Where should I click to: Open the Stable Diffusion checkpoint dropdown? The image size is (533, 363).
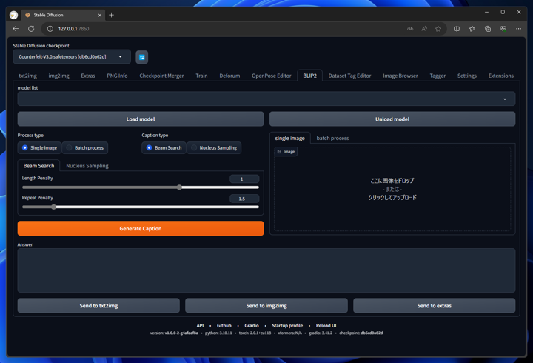[72, 57]
